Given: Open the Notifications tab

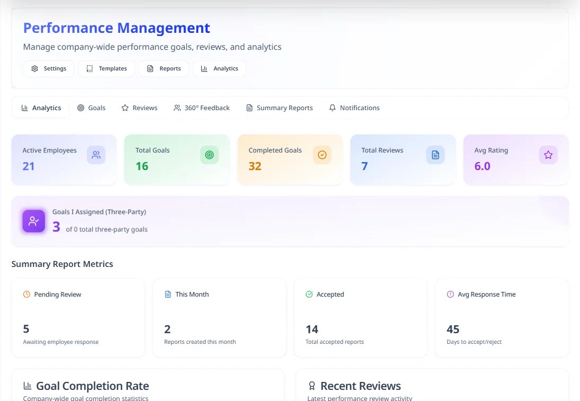Looking at the screenshot, I should [354, 108].
